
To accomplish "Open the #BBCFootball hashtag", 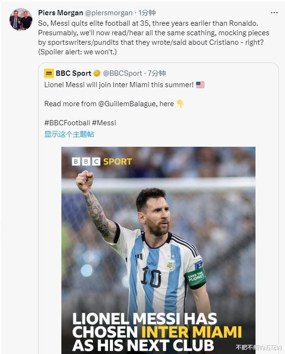I will pos(67,123).
